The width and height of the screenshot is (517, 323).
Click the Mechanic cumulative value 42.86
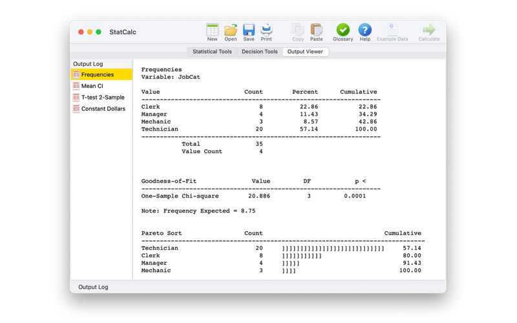pyautogui.click(x=368, y=121)
